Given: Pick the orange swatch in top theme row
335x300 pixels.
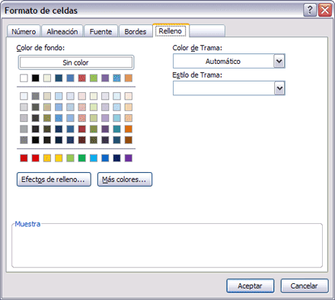Looking at the screenshot, I should click(129, 78).
